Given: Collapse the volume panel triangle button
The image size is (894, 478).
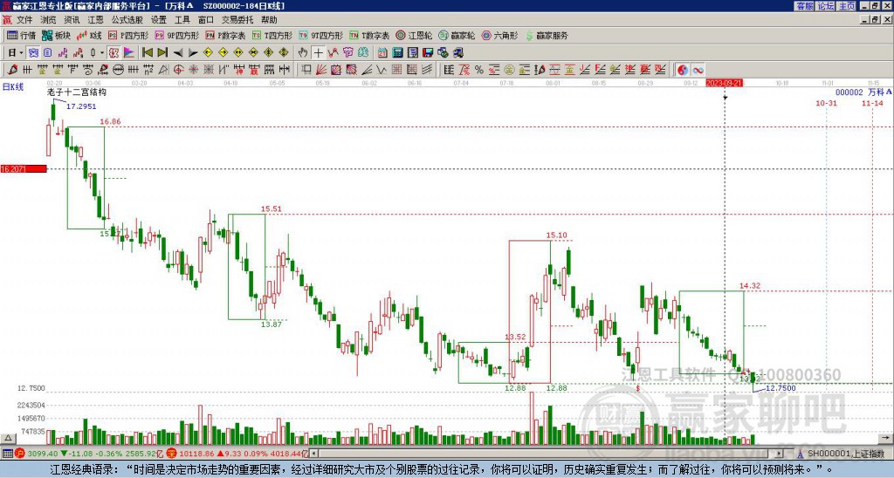Looking at the screenshot, I should (8, 438).
